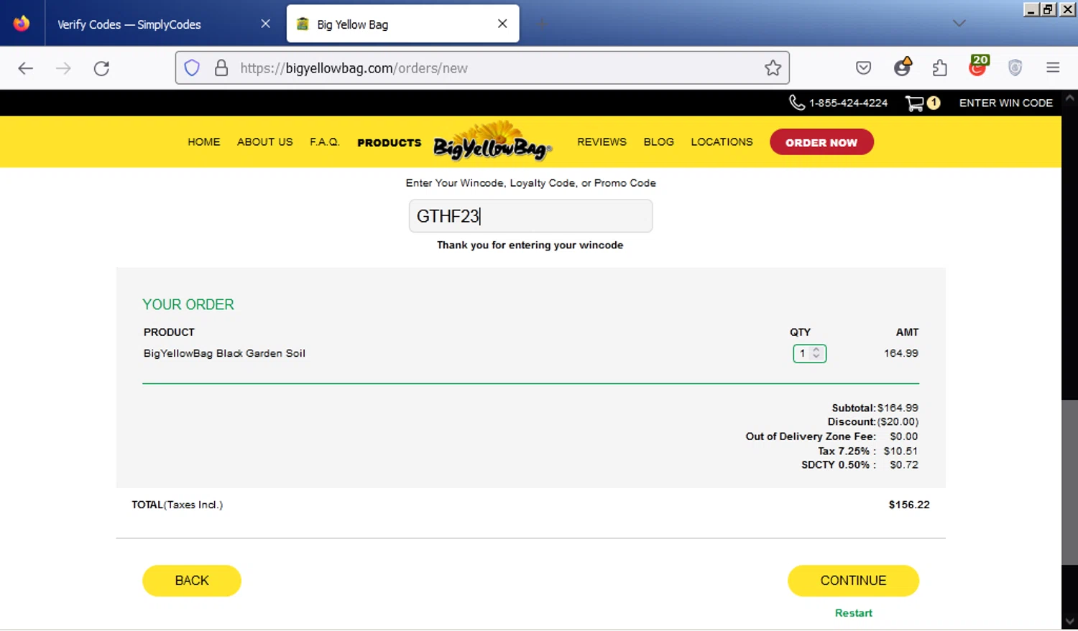Close the Verify Codes — SimplyCodes tab

(265, 24)
